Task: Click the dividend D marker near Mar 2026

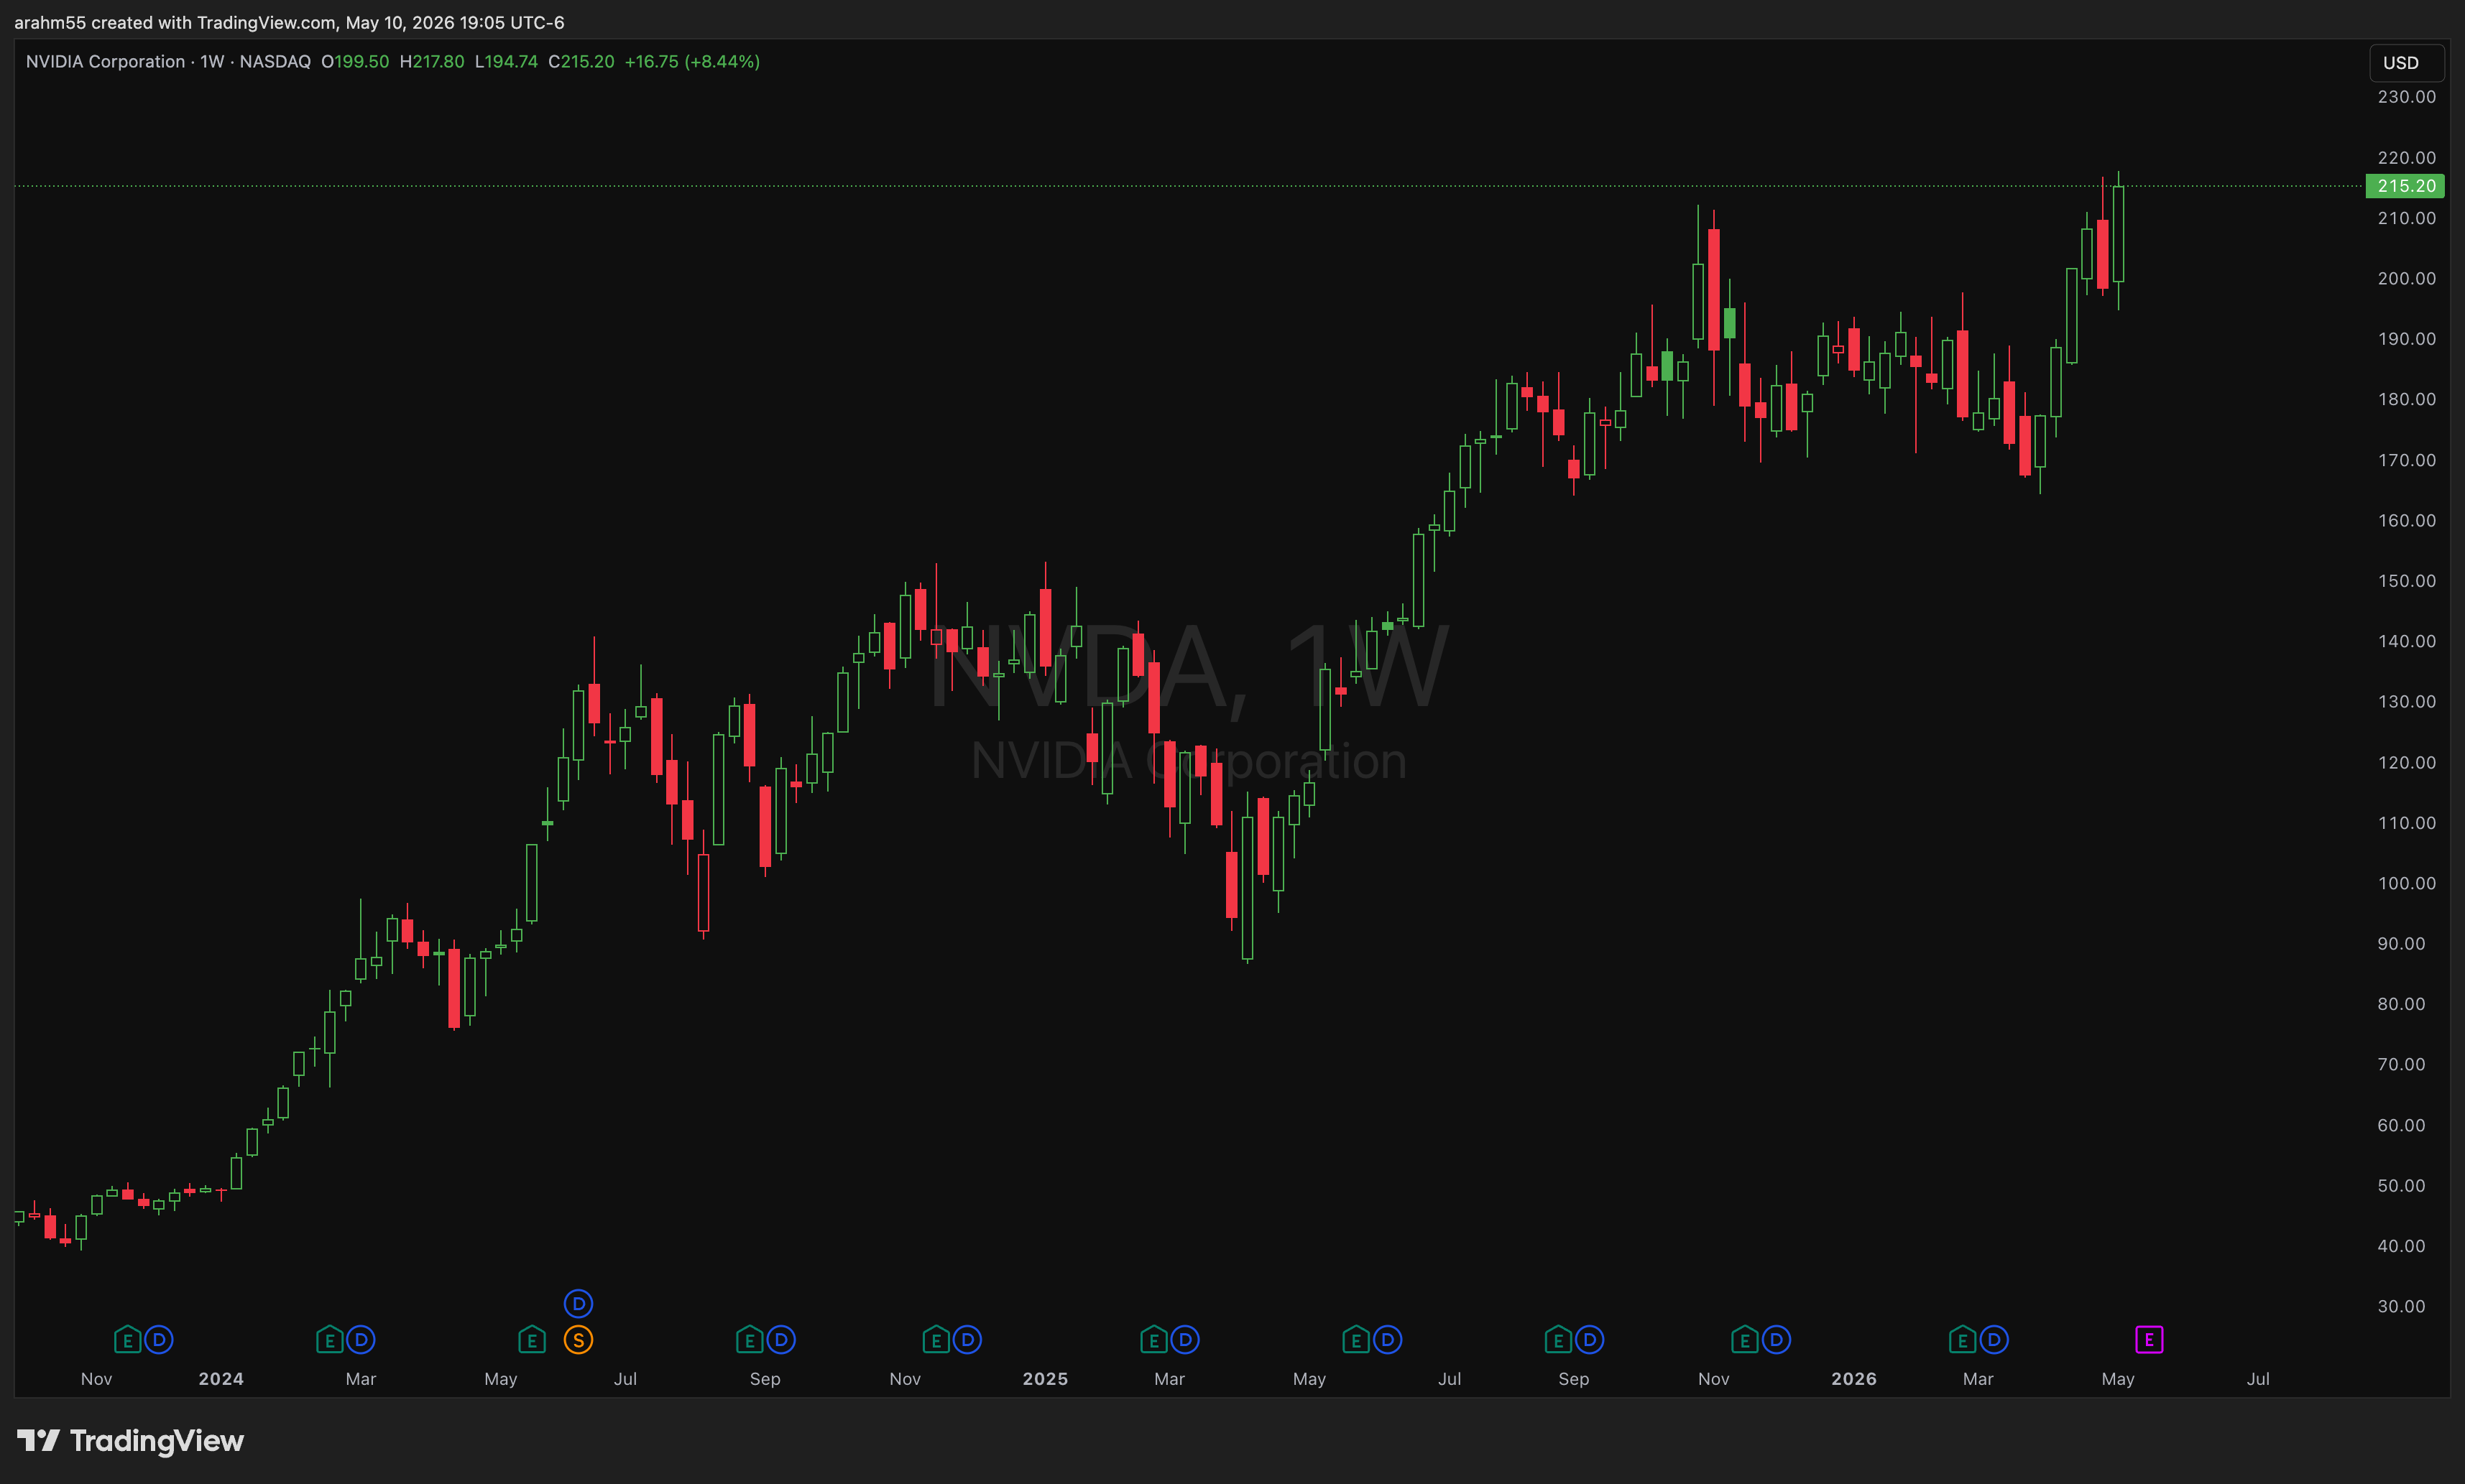Action: pos(1994,1339)
